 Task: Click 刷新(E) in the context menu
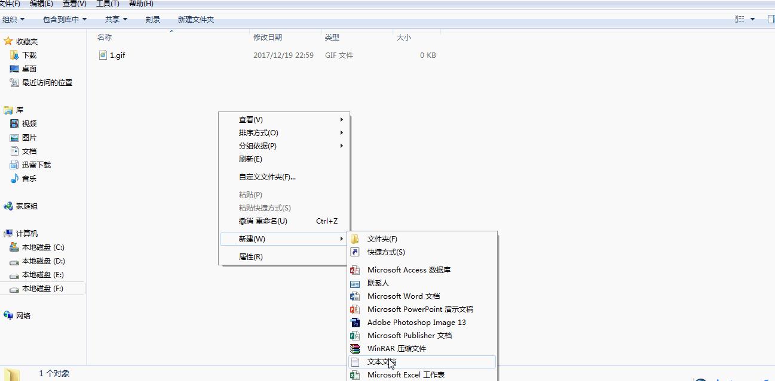250,159
